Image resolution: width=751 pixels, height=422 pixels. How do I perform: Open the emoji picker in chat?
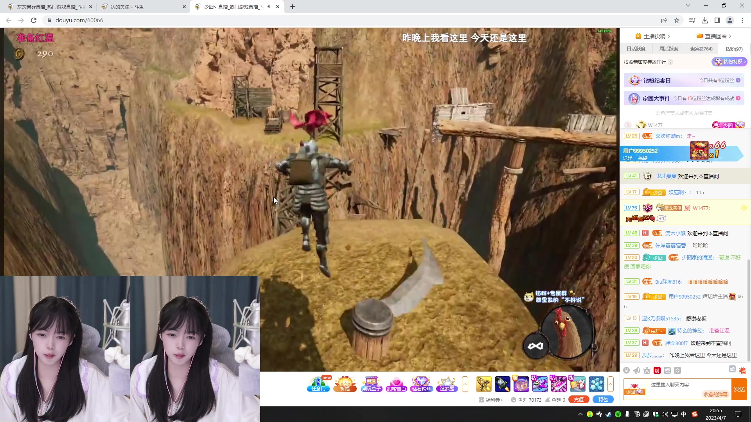tap(627, 370)
